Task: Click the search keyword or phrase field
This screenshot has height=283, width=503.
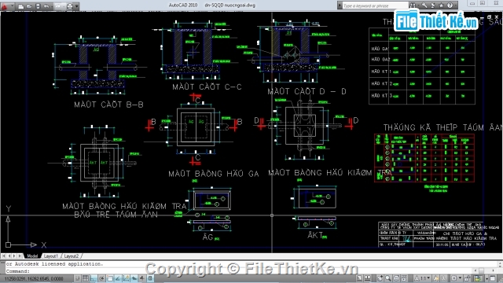Action: point(375,6)
